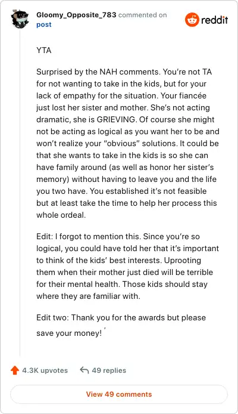Click the "where they are familiar with." line
This screenshot has width=238, height=414.
click(89, 296)
